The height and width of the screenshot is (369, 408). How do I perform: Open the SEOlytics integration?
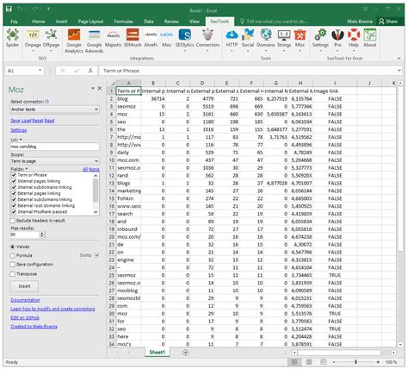point(185,41)
